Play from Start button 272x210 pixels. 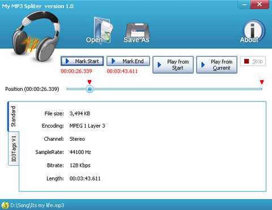point(173,65)
